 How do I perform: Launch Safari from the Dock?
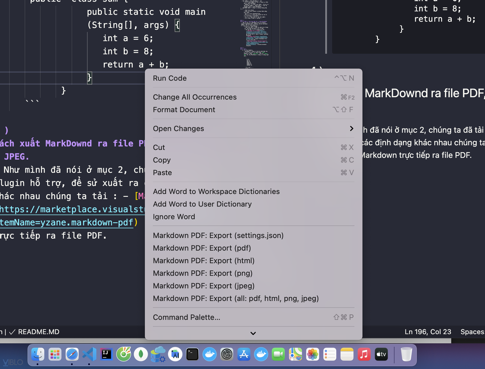click(x=72, y=354)
